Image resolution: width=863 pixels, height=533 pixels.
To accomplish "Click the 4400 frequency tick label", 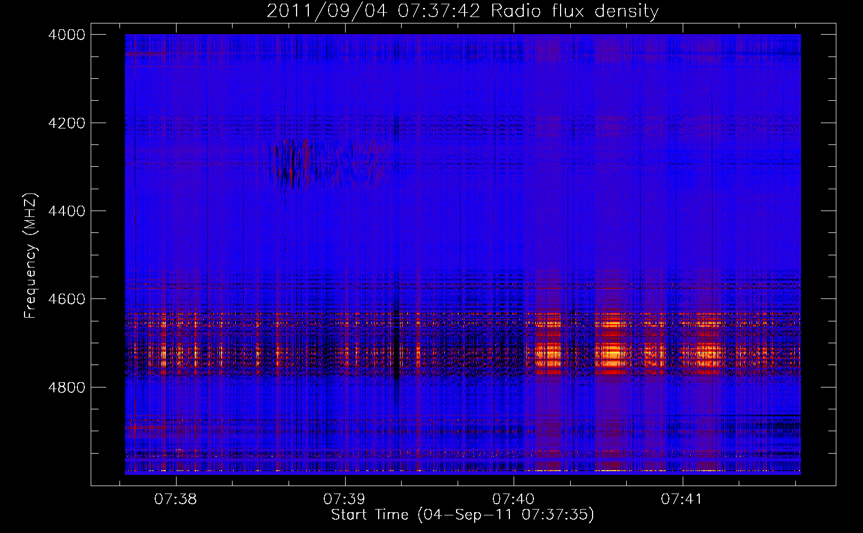I will (x=67, y=211).
